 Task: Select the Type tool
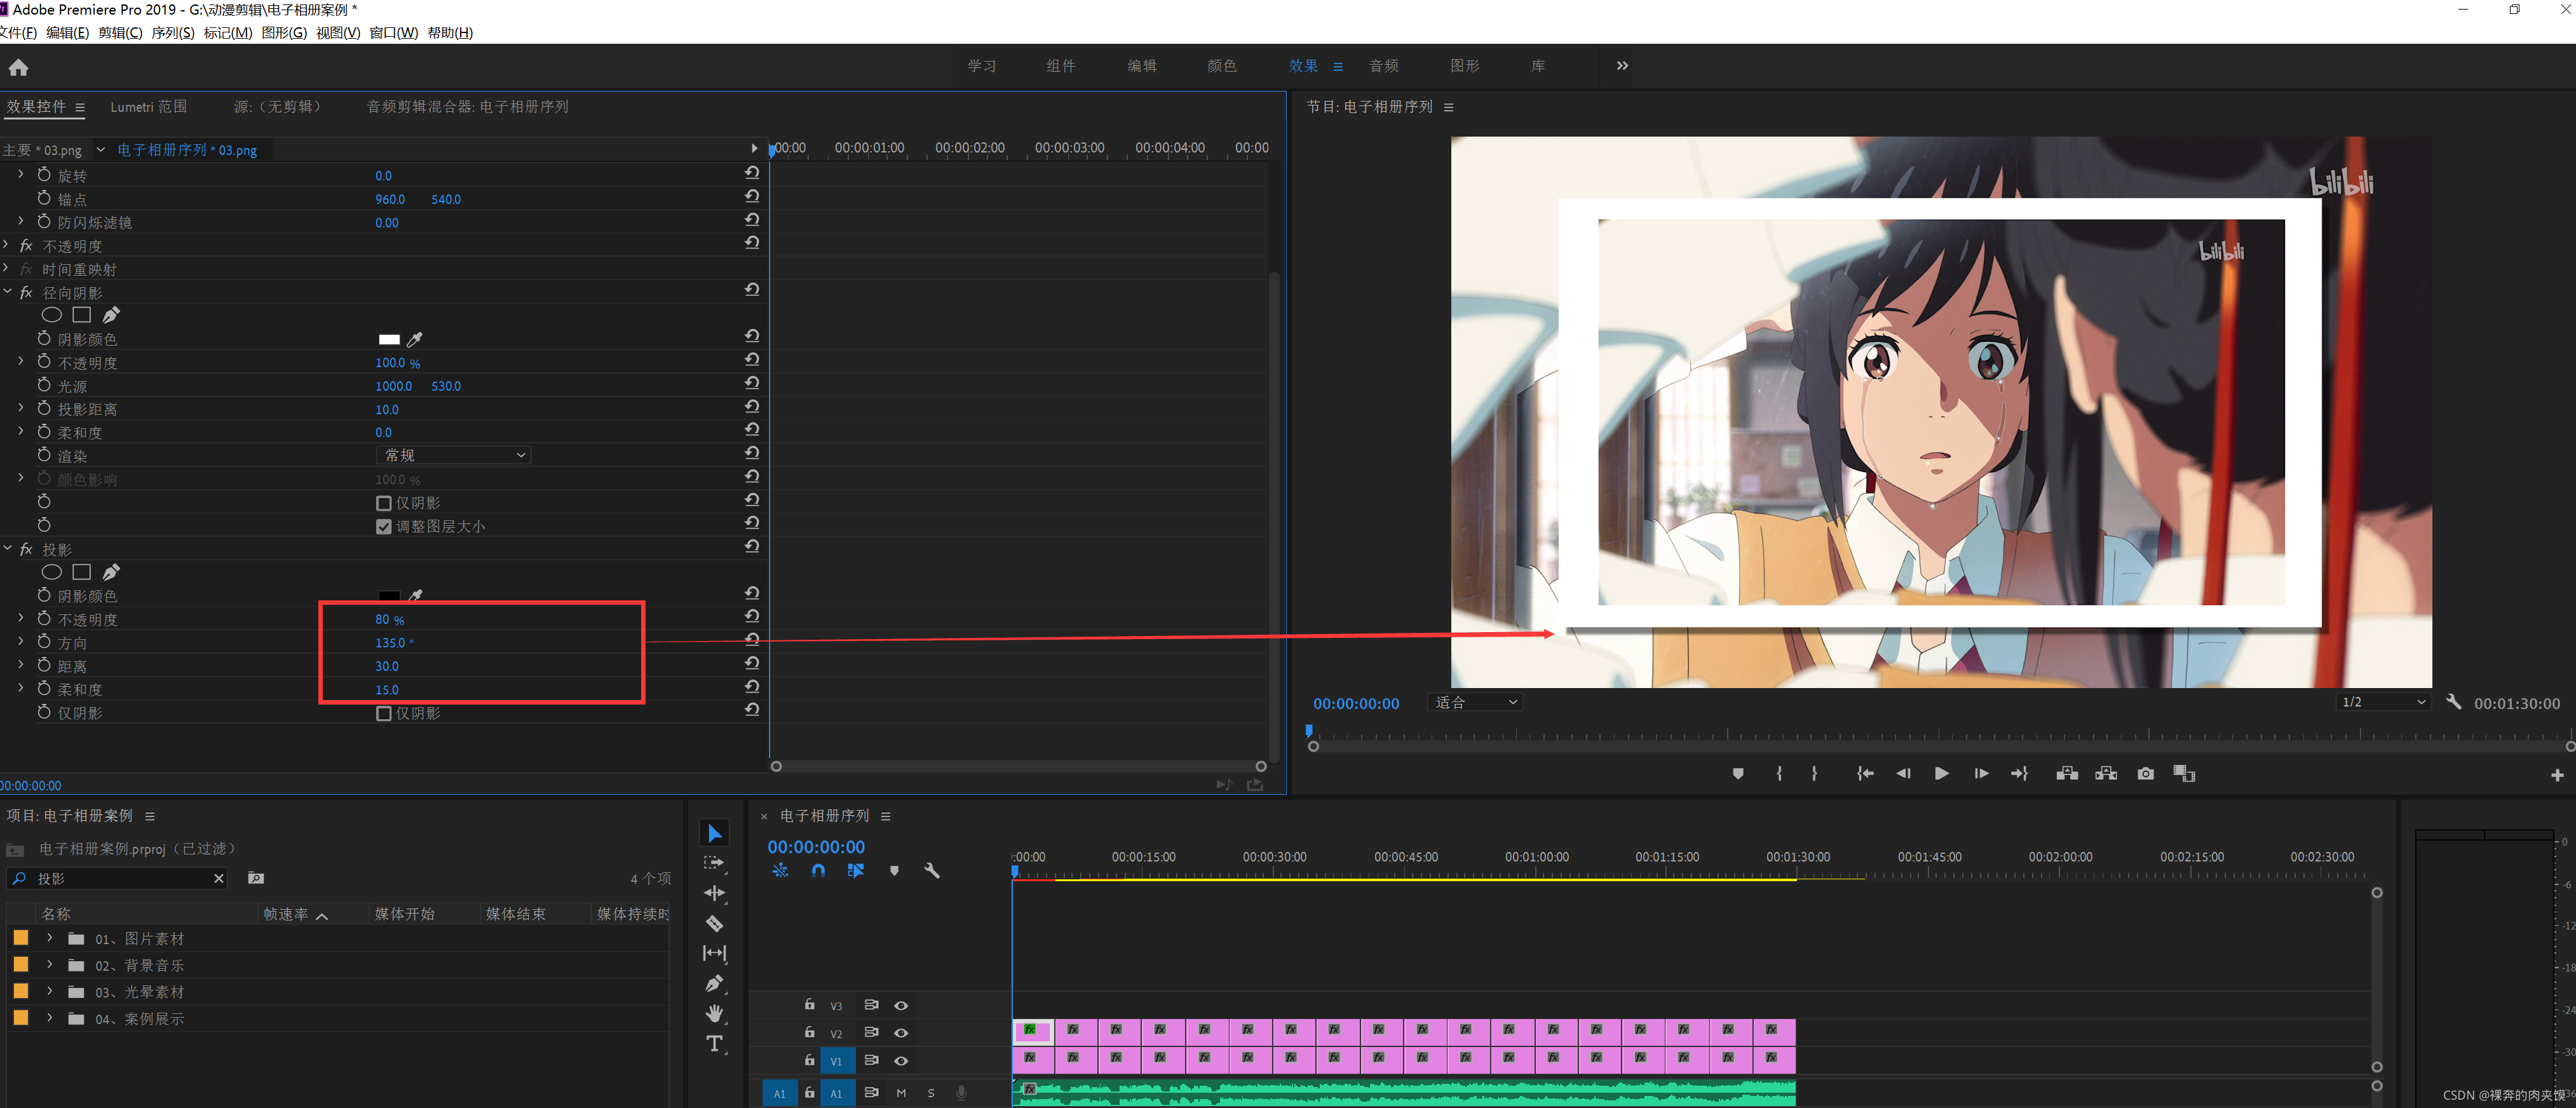click(x=714, y=1043)
